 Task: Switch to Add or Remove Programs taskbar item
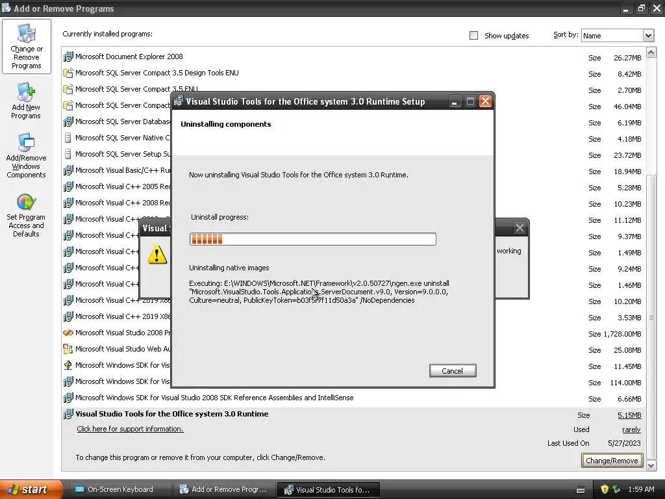[225, 489]
